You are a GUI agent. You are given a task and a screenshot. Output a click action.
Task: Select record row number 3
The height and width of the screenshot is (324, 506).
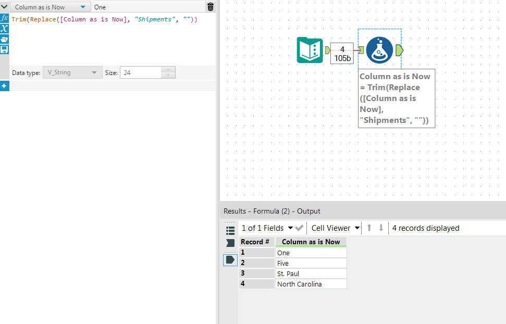[x=257, y=273]
